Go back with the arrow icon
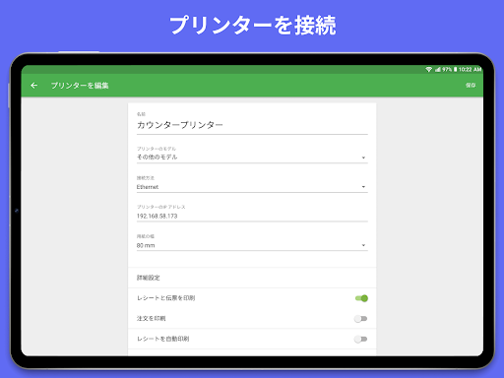This screenshot has height=378, width=504. (34, 86)
